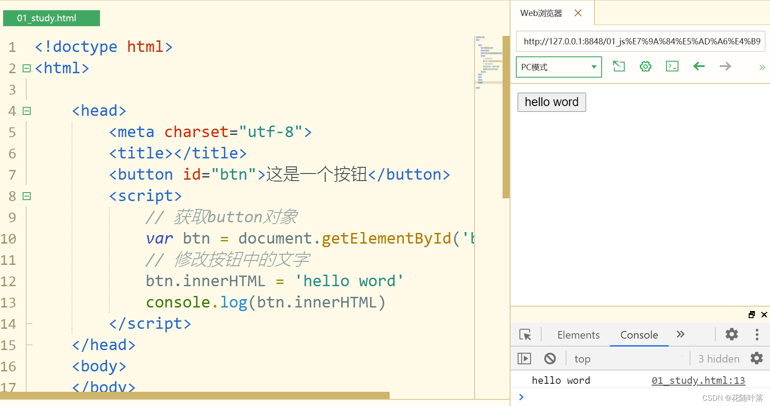Viewport: 770px width, 406px height.
Task: Collapse the script tag fold on line 8
Action: click(27, 196)
